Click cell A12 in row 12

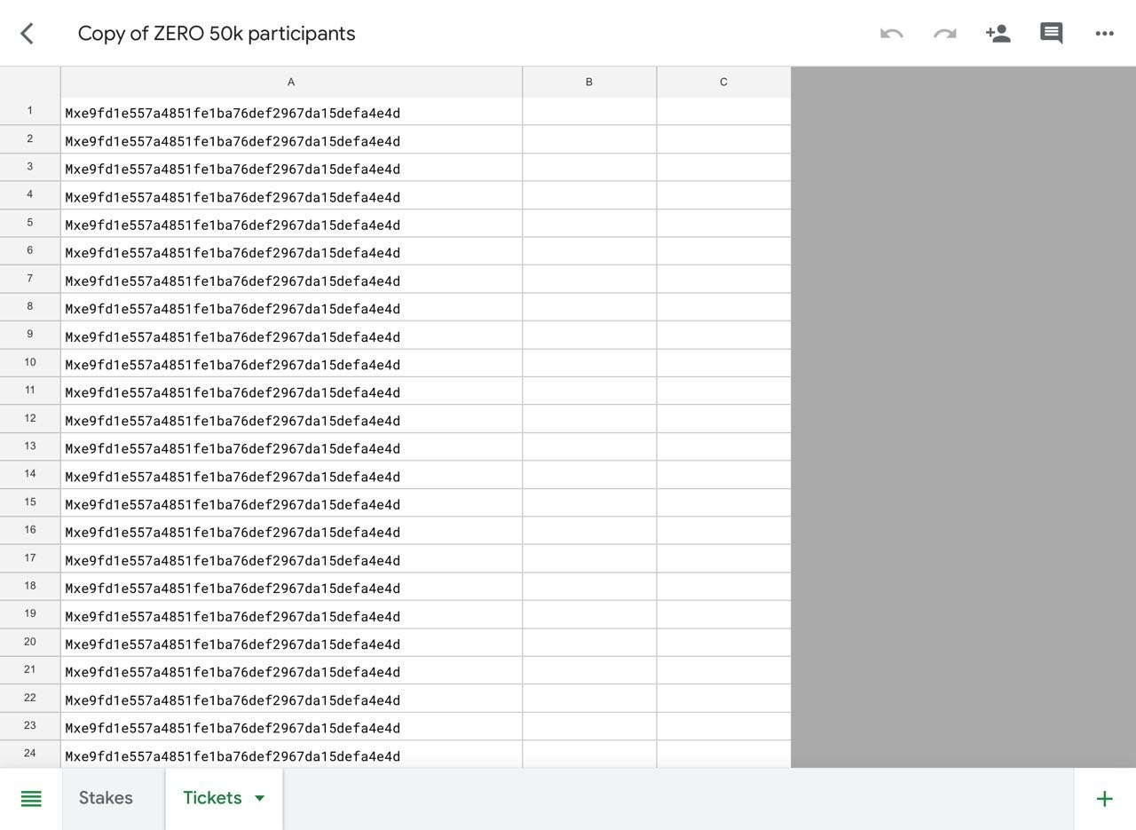291,420
